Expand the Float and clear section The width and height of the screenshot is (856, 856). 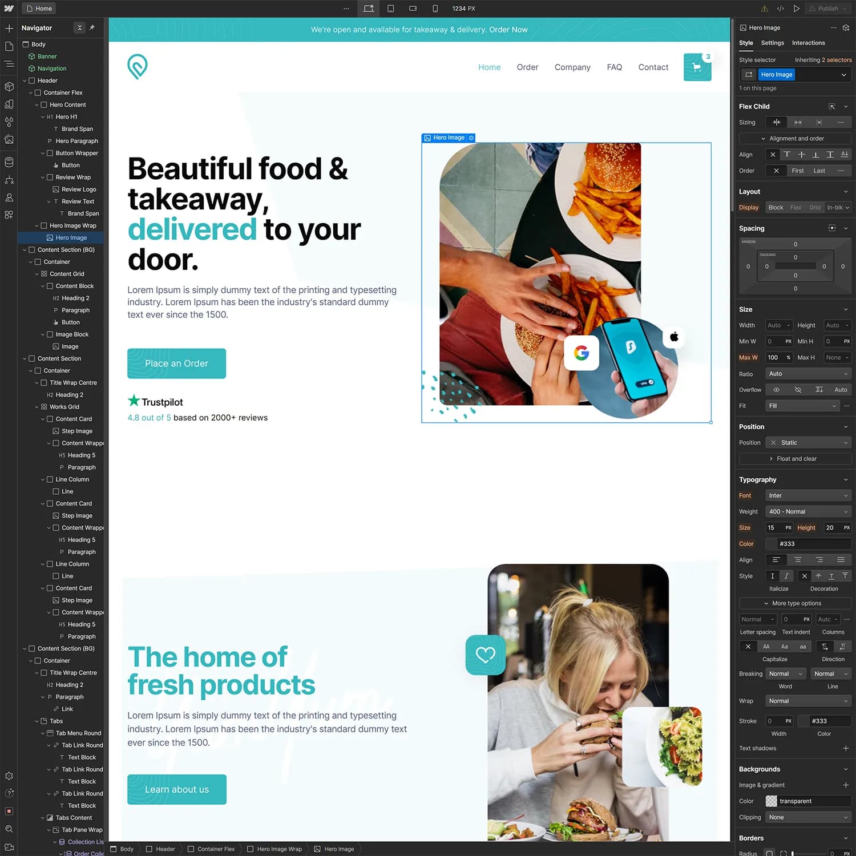[794, 458]
